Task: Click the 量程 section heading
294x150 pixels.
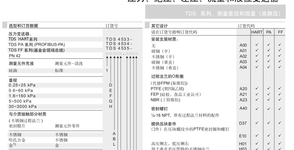Action: click(x=13, y=80)
